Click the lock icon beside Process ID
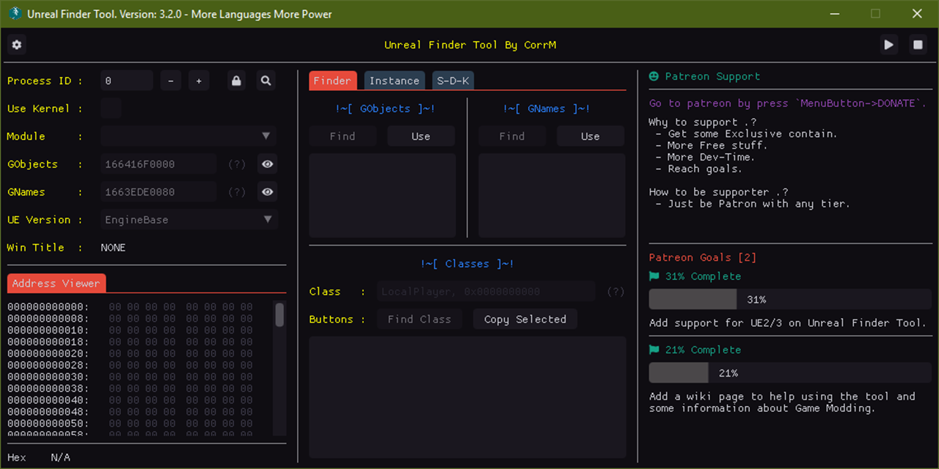The height and width of the screenshot is (469, 939). pyautogui.click(x=236, y=81)
